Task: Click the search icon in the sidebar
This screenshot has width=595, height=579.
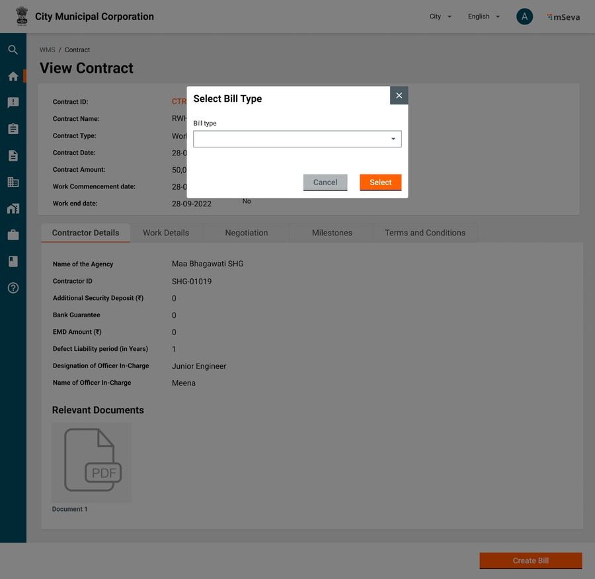Action: coord(13,50)
